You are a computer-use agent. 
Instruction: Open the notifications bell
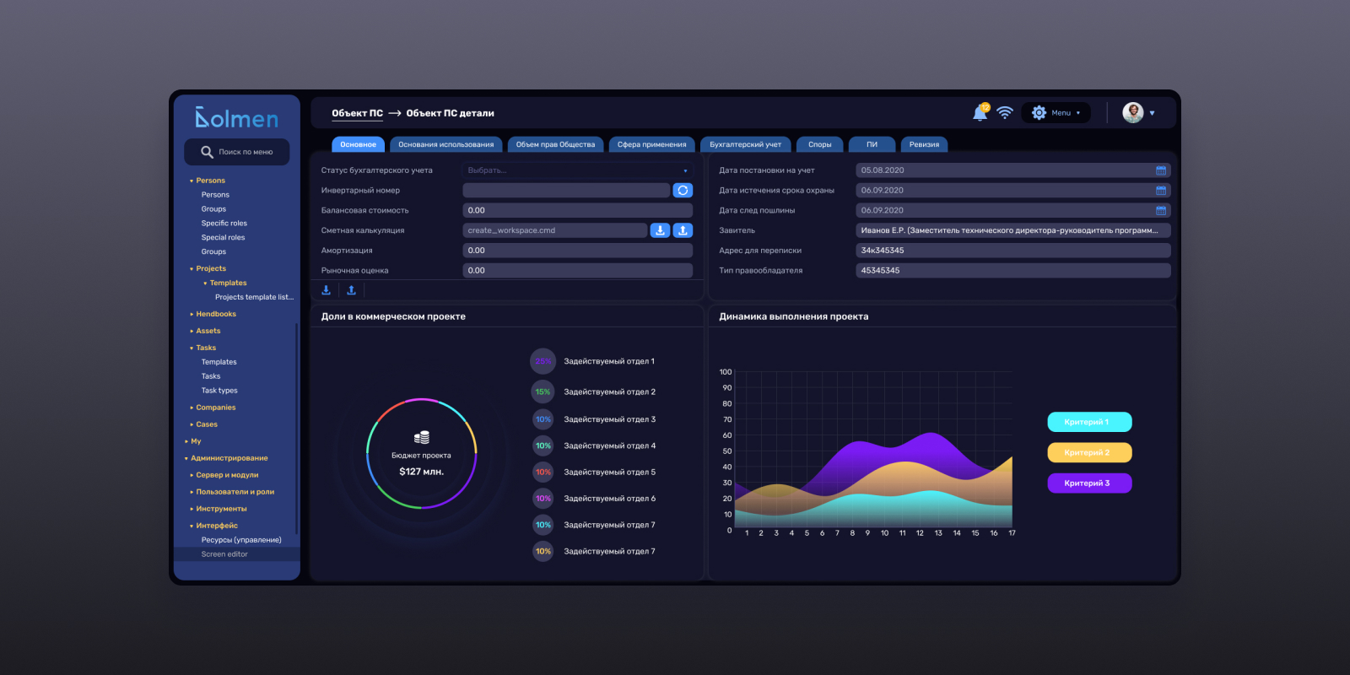(x=980, y=112)
